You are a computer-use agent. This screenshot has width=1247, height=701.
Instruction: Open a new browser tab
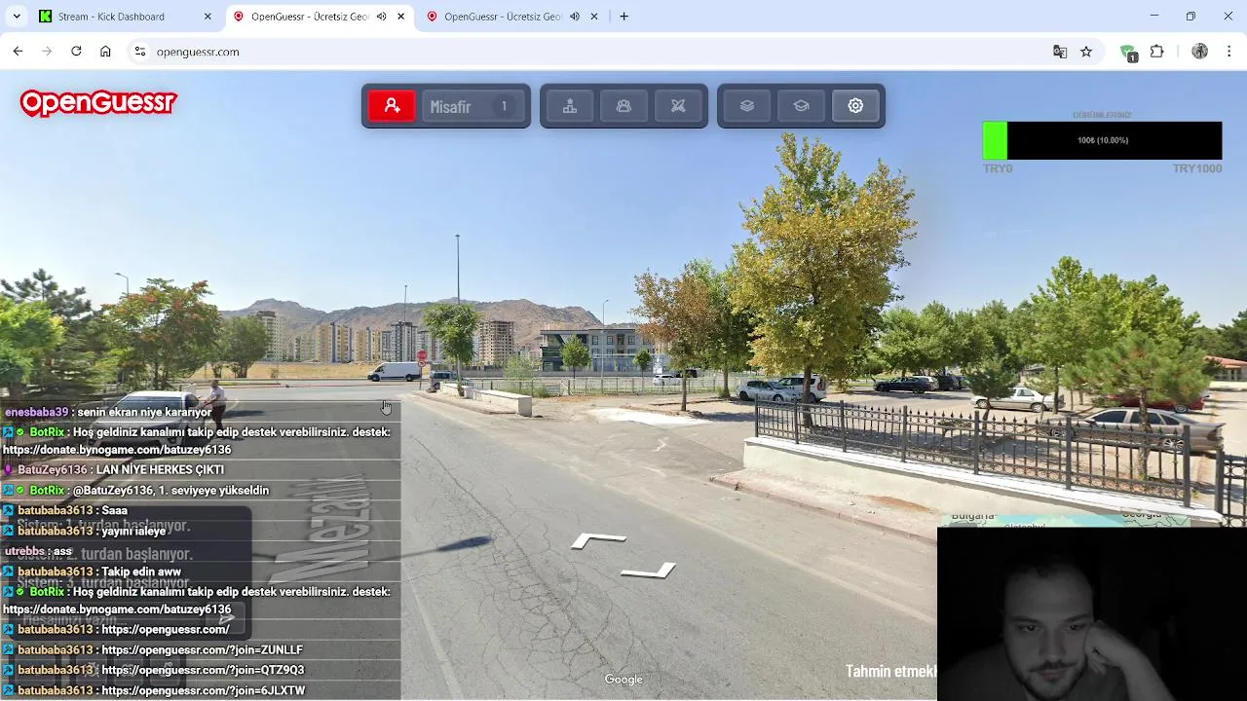point(623,17)
